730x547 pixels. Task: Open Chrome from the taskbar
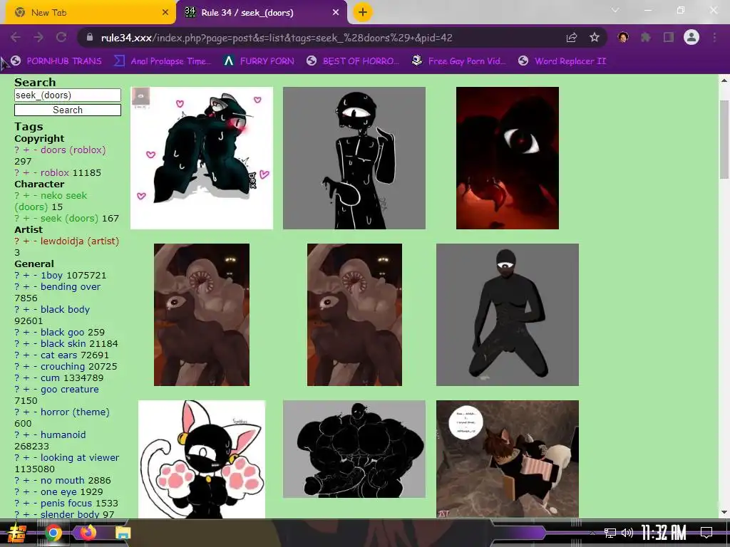(x=53, y=533)
